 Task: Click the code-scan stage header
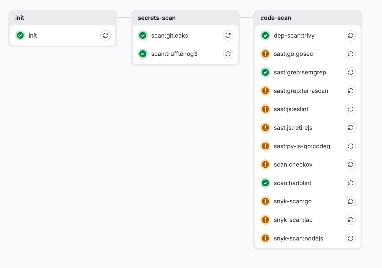(x=276, y=18)
